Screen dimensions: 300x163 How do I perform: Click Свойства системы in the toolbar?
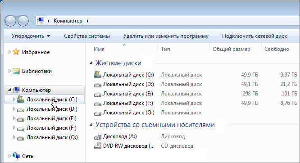(x=87, y=36)
